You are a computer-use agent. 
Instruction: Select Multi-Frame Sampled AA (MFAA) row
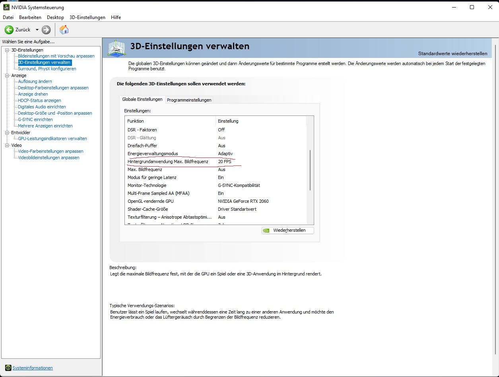pyautogui.click(x=216, y=193)
